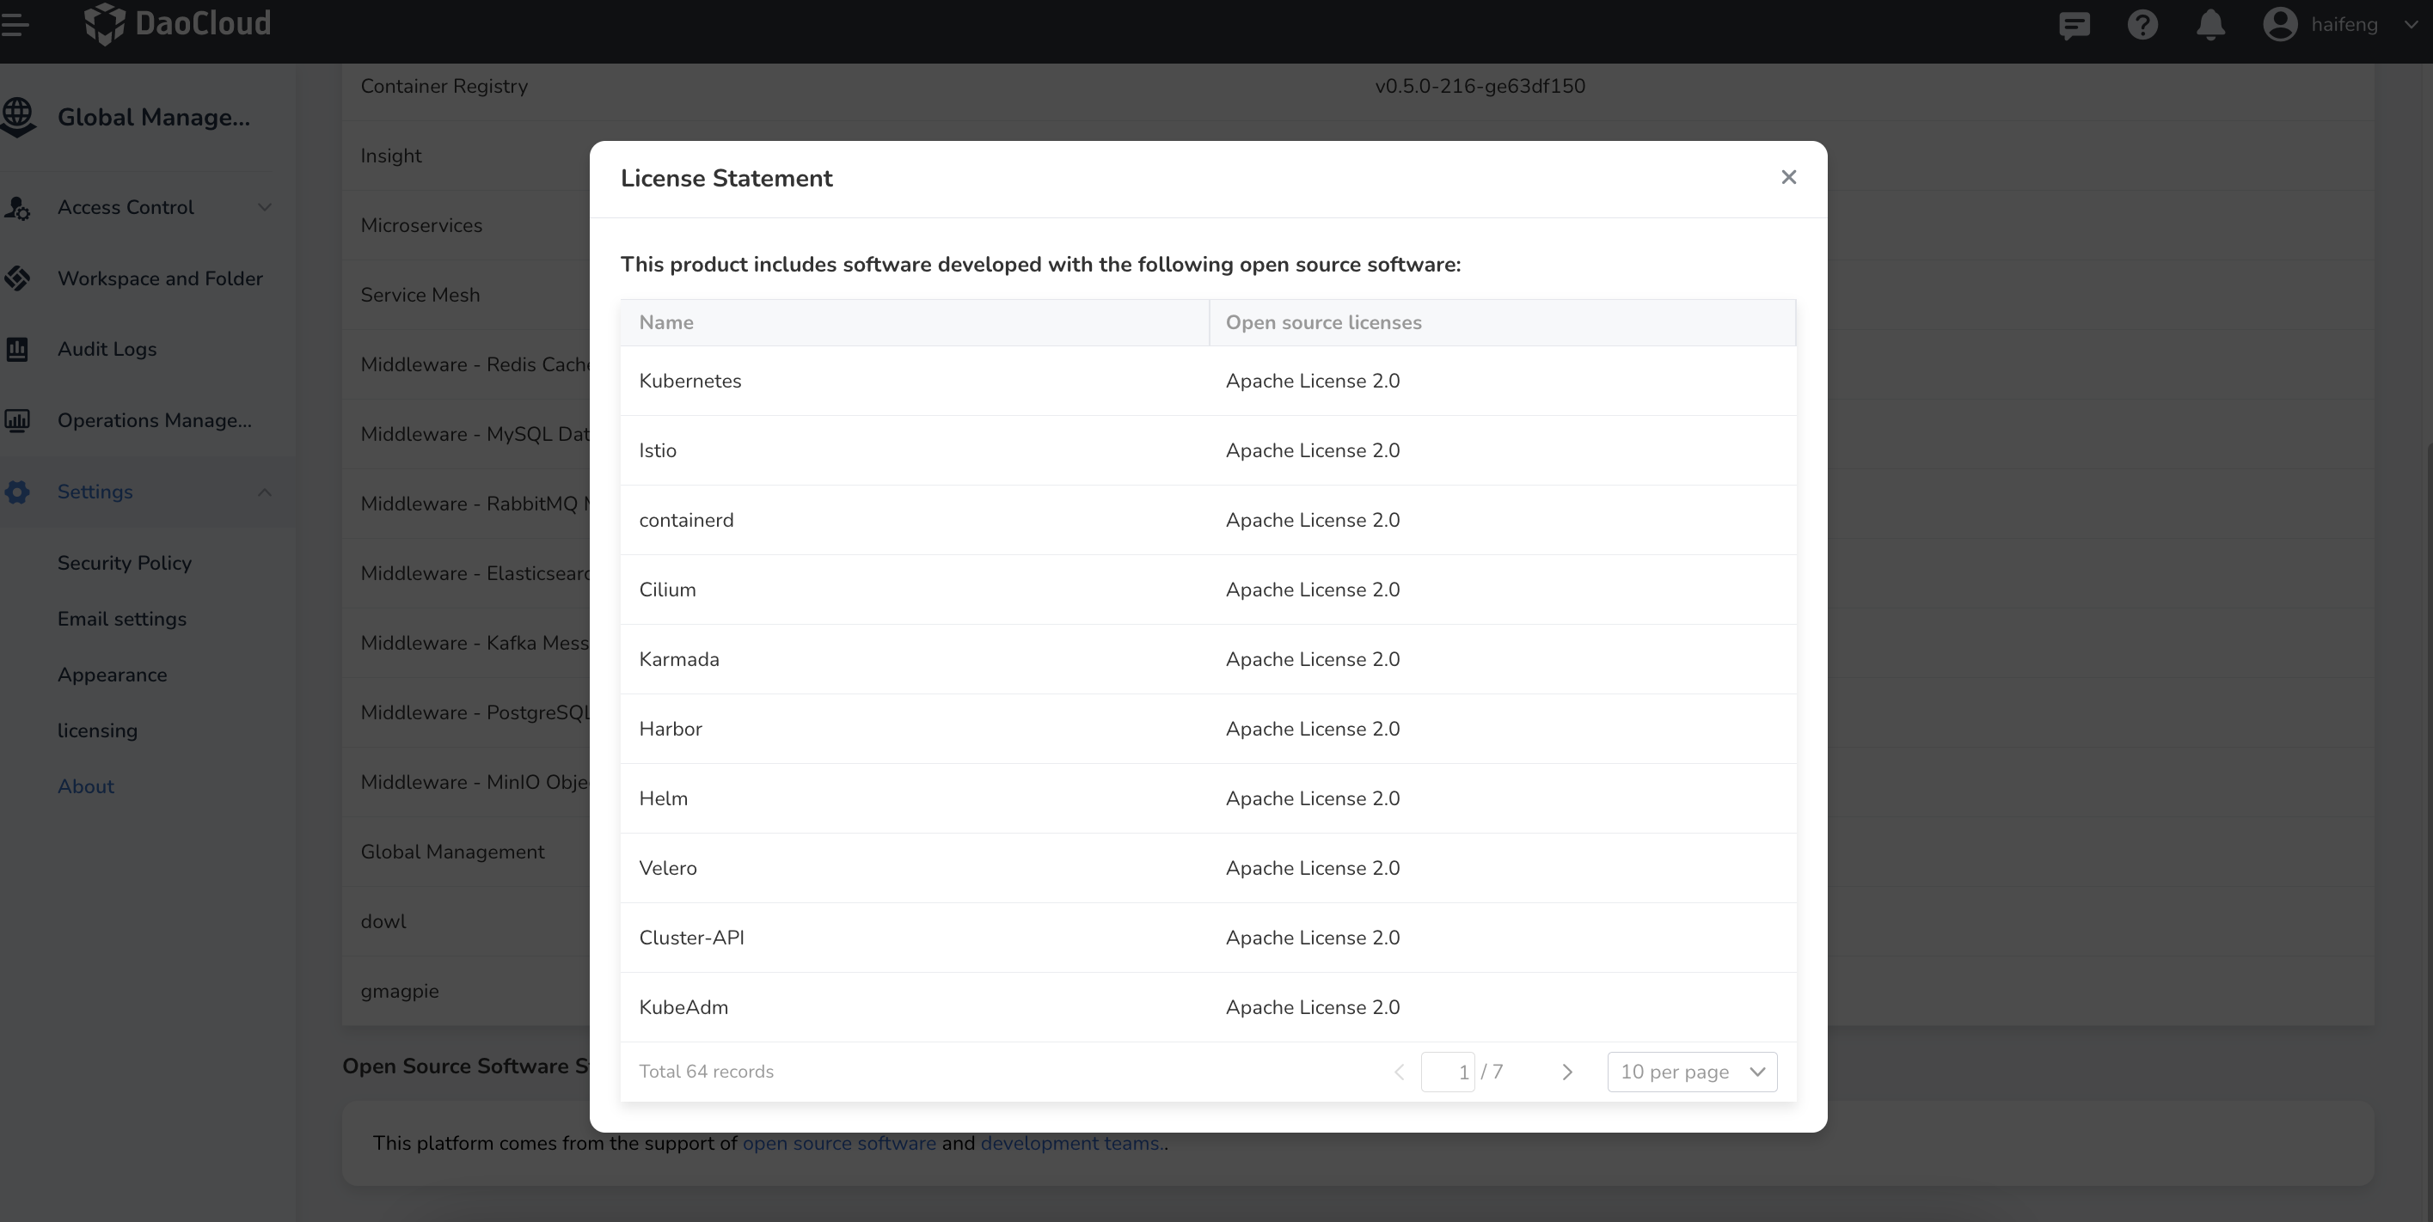The height and width of the screenshot is (1222, 2433).
Task: Open the development teams link
Action: pyautogui.click(x=1070, y=1144)
